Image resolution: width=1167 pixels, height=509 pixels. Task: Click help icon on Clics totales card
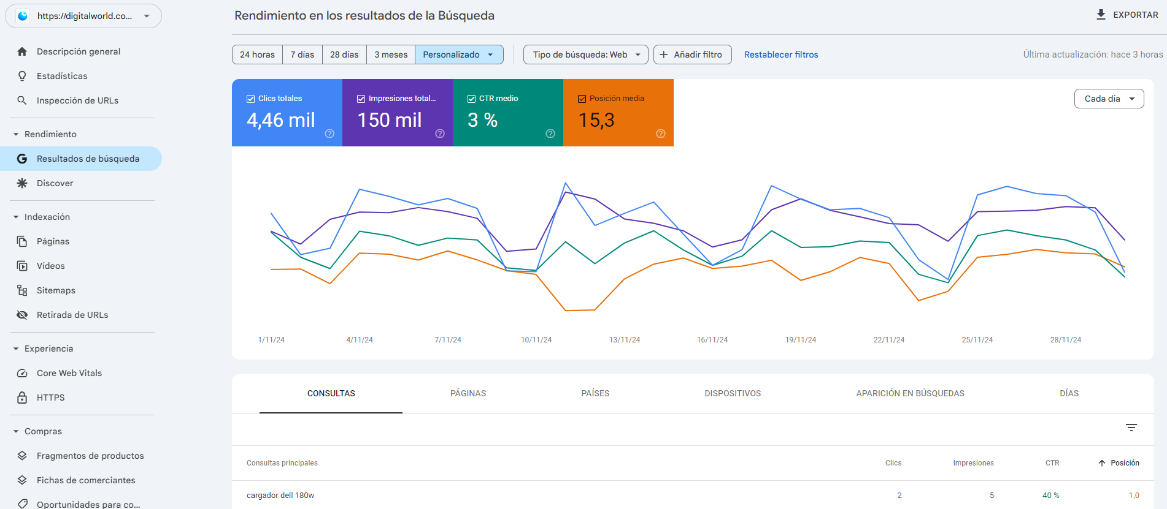[x=329, y=134]
